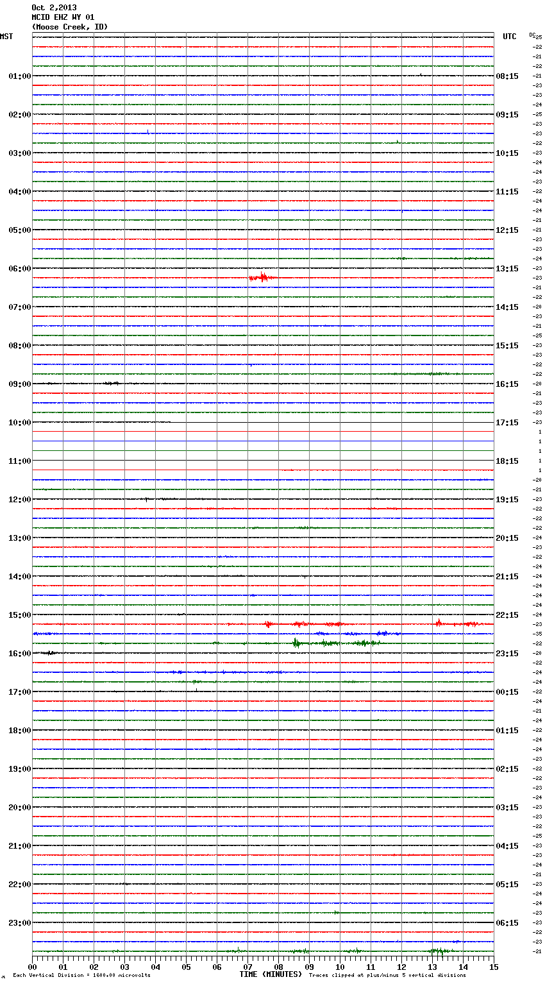Select the '10:00' MST time label
Screen dimensions: 545x984
tap(20, 423)
